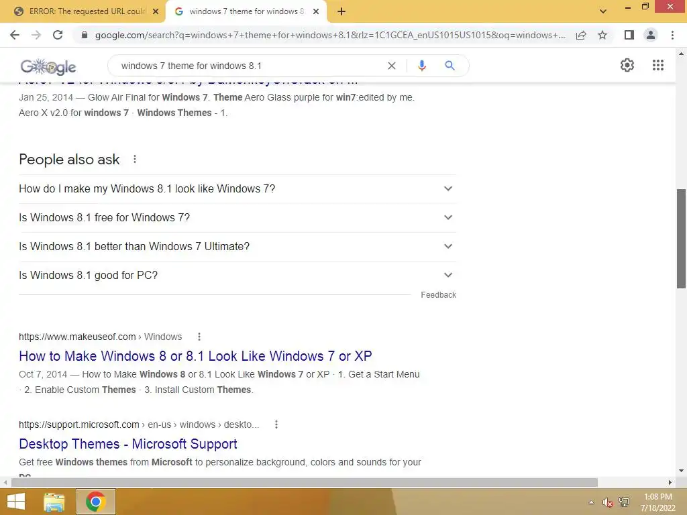This screenshot has width=687, height=515.
Task: Open tab search dropdown arrow
Action: point(603,11)
